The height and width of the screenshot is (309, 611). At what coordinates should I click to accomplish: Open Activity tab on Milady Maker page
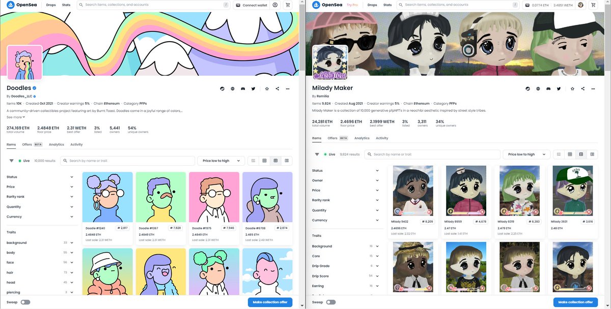pos(382,138)
